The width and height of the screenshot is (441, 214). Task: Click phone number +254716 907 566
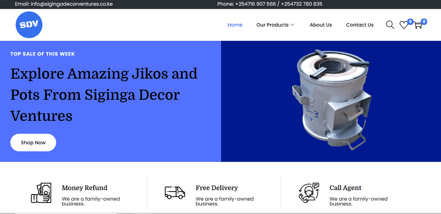255,4
